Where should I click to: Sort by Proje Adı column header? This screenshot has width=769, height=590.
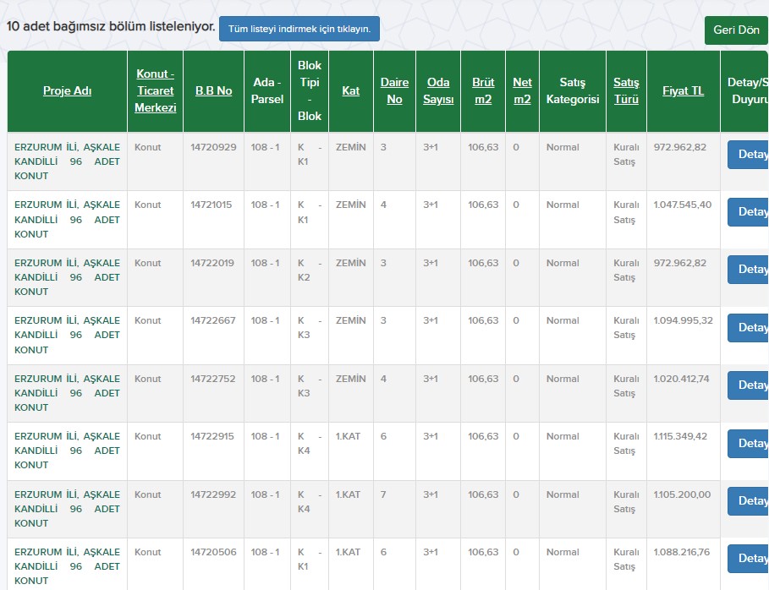67,91
